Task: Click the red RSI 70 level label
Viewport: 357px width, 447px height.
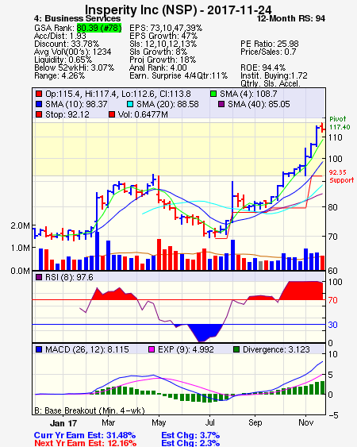Action: [x=333, y=300]
